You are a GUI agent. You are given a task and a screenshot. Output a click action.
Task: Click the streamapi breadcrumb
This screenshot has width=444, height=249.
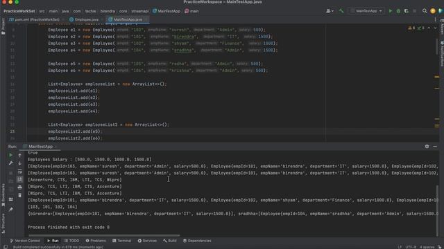point(140,11)
